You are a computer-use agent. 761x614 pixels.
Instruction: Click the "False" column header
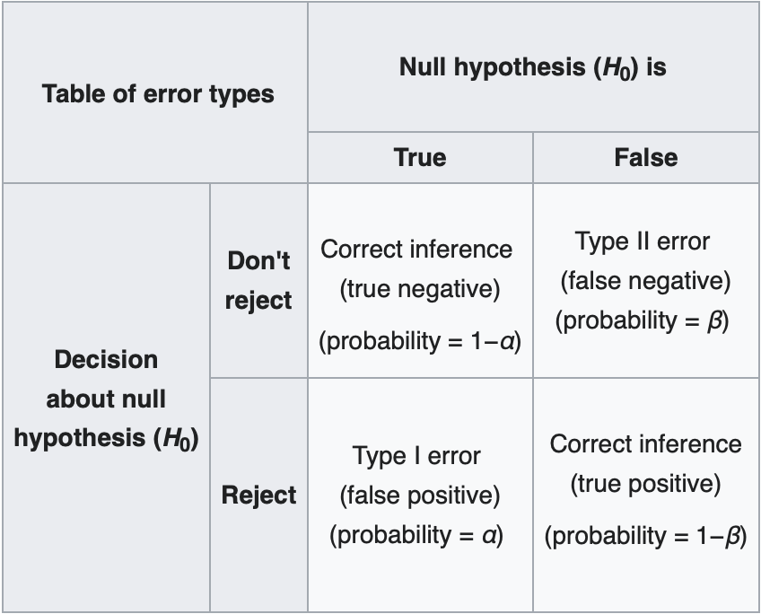coord(645,158)
